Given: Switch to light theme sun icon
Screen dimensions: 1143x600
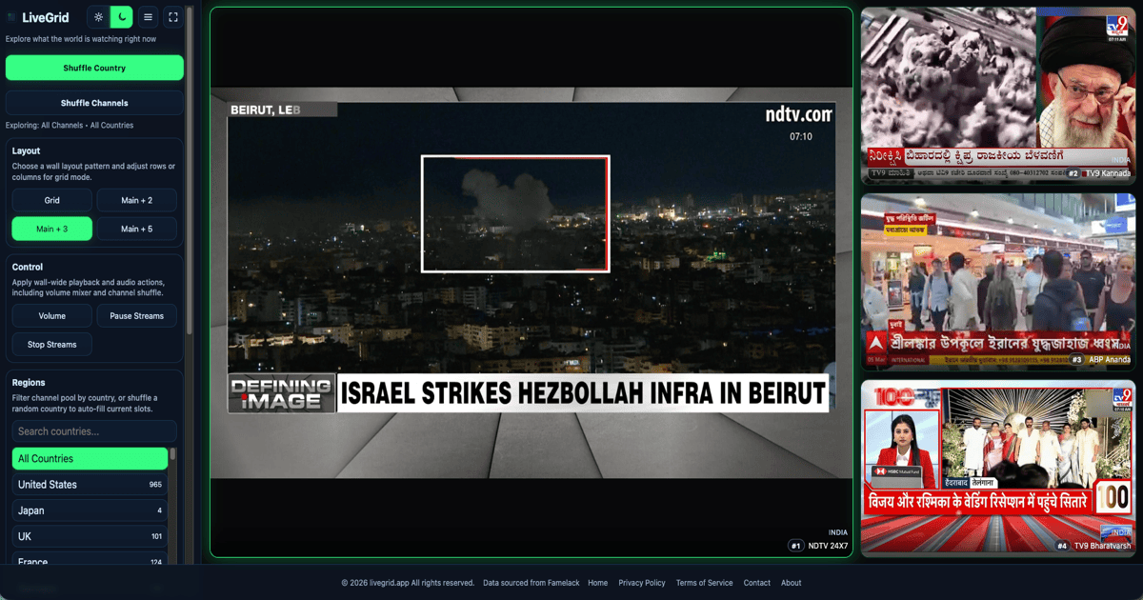Looking at the screenshot, I should 98,17.
